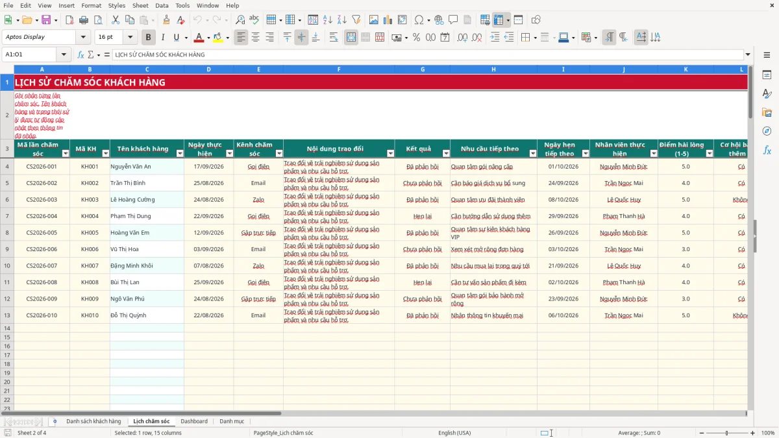Toggle Left-To-Right text direction
Screen dimensions: 779x438
coord(609,38)
